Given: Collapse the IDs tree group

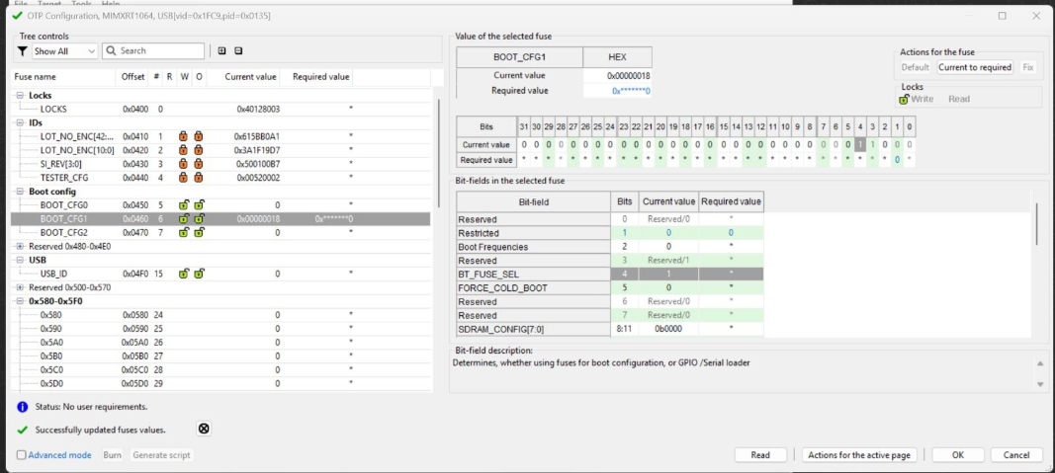Looking at the screenshot, I should (x=20, y=122).
